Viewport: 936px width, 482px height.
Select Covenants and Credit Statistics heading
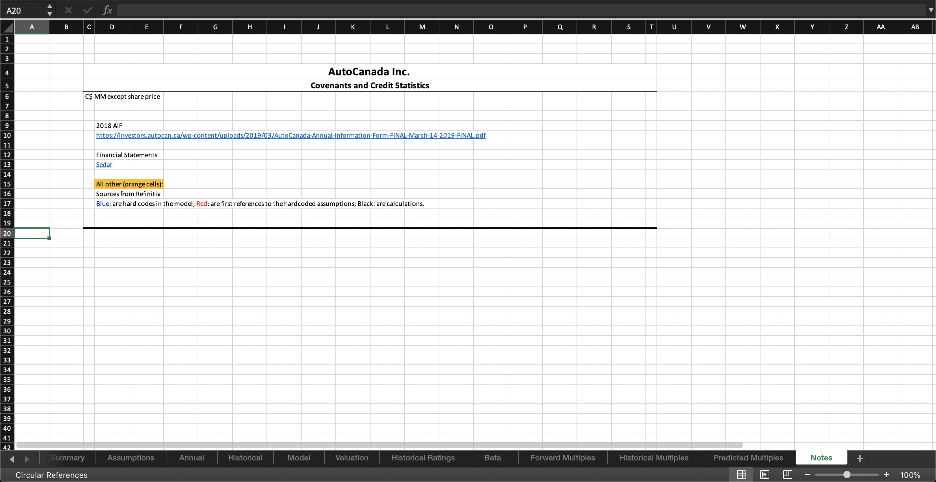tap(370, 85)
